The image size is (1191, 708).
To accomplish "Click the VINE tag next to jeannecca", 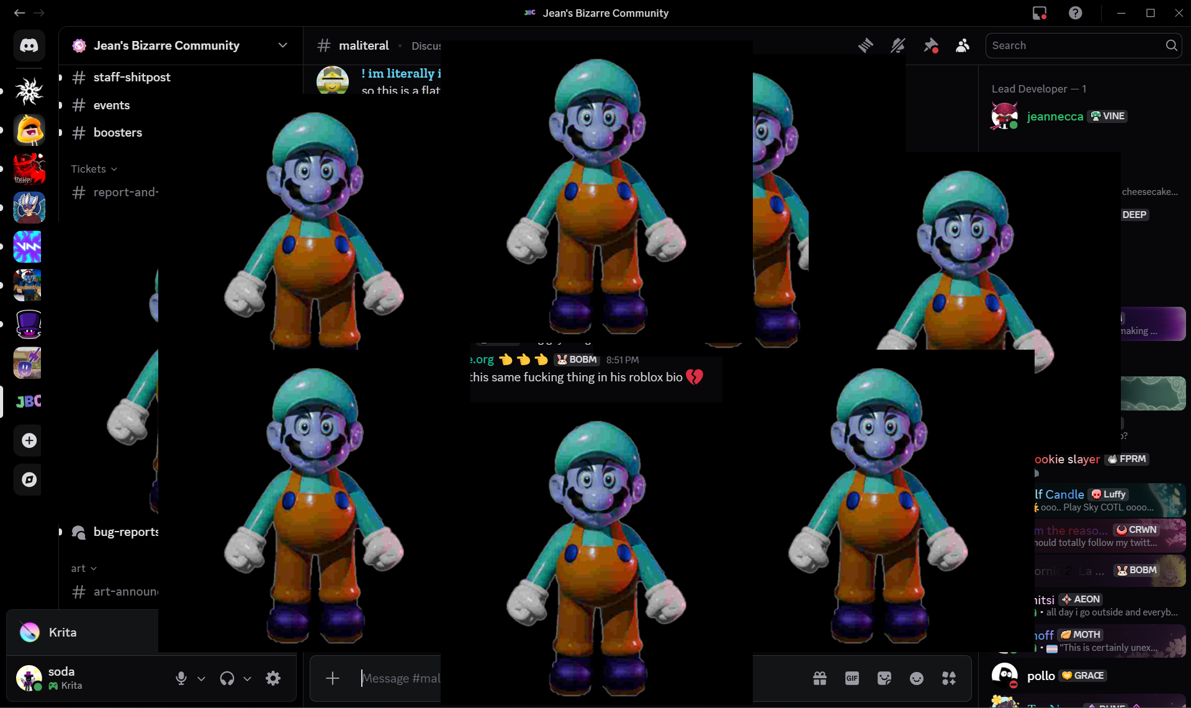I will pyautogui.click(x=1108, y=116).
